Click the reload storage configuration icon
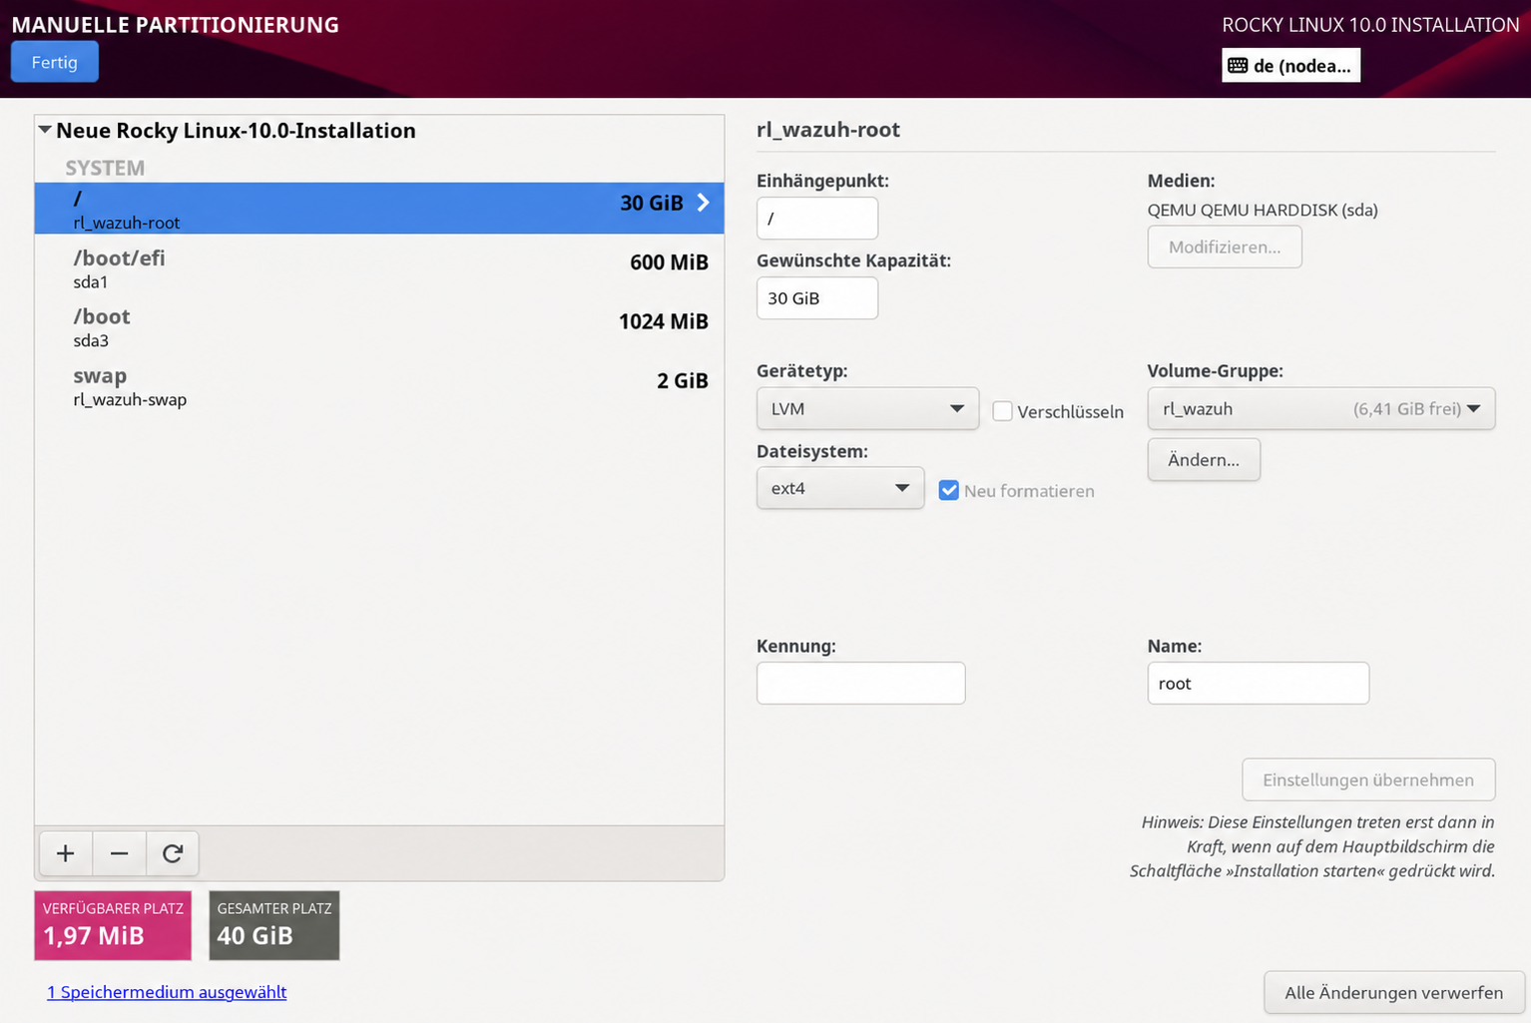1531x1023 pixels. [173, 853]
